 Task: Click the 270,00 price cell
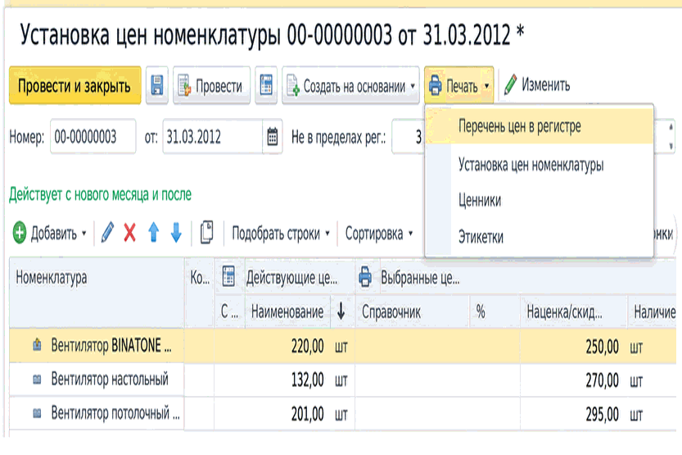click(602, 380)
